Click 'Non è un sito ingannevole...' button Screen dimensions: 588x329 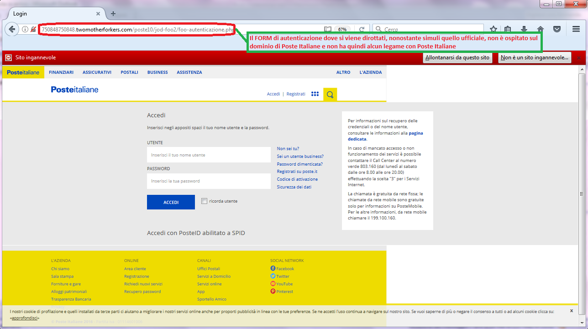[x=535, y=58]
